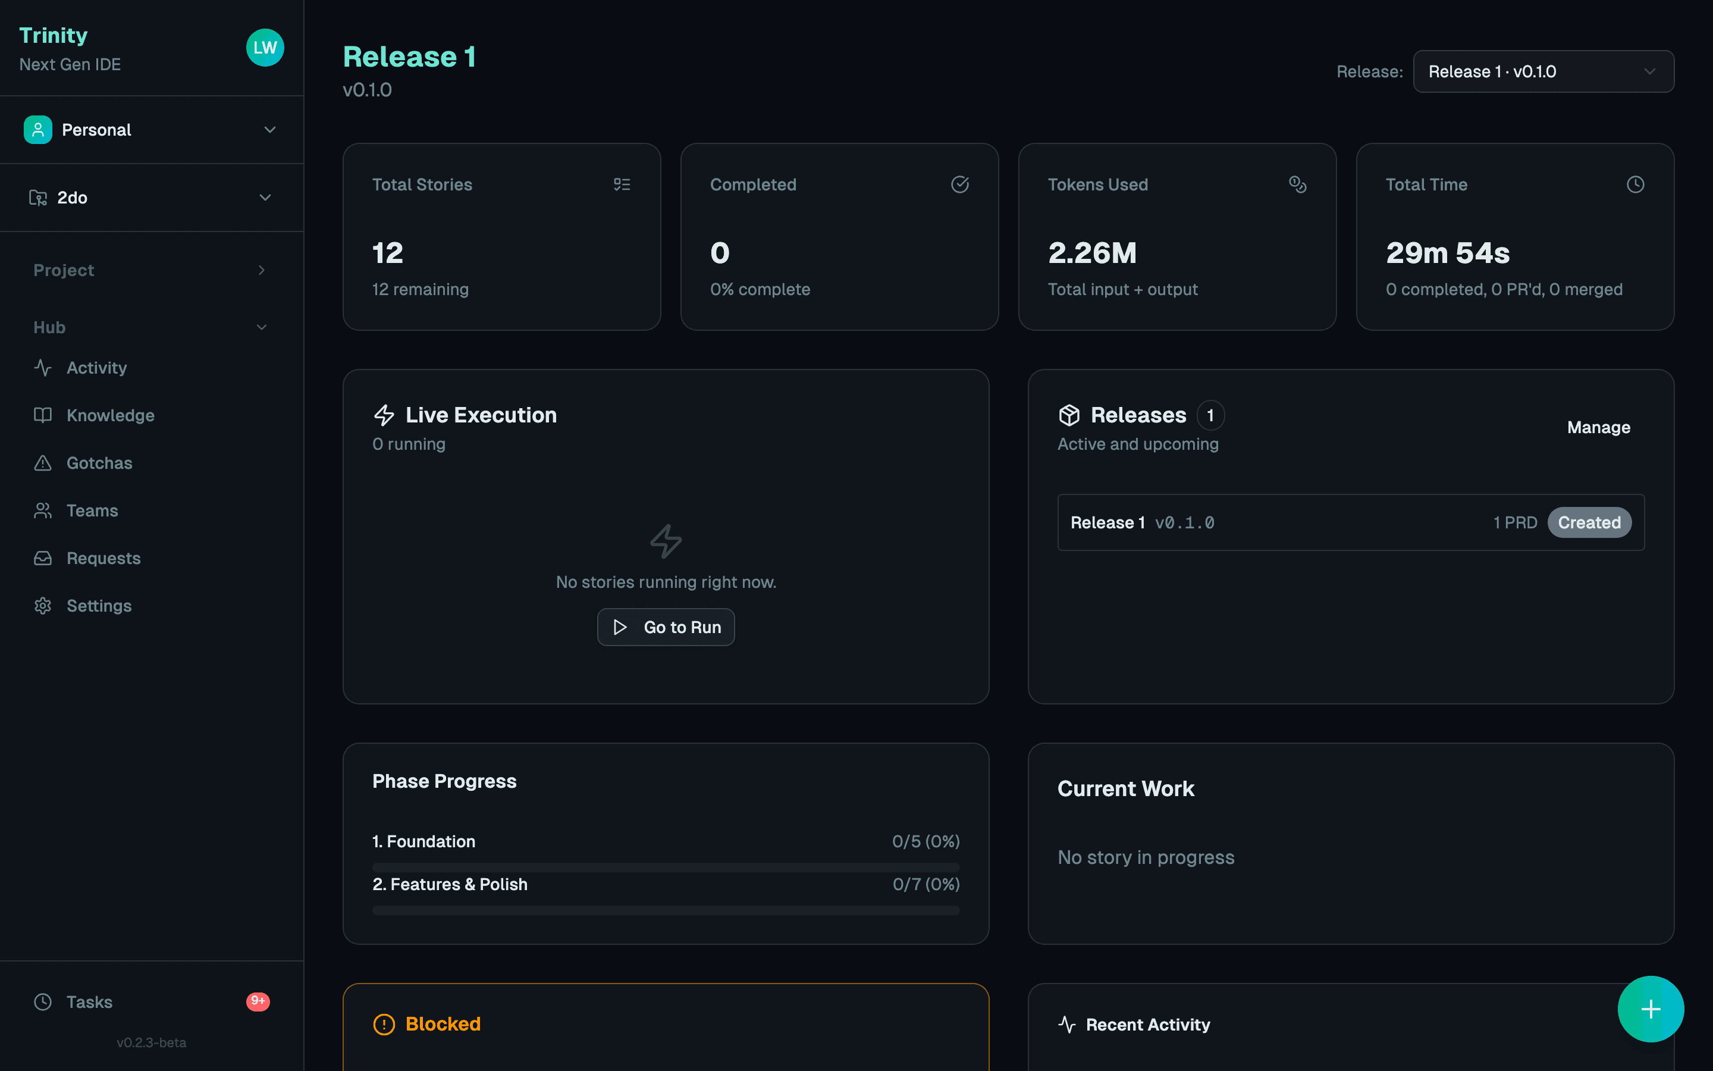Click the 0 running status text
The image size is (1713, 1071).
[409, 444]
